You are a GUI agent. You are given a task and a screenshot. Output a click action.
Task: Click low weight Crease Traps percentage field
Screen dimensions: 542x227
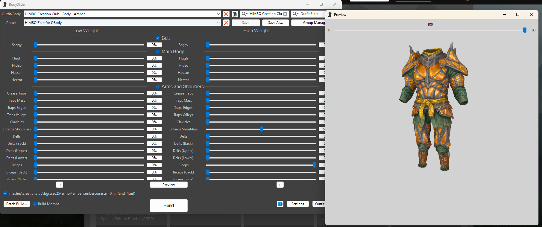(x=154, y=93)
